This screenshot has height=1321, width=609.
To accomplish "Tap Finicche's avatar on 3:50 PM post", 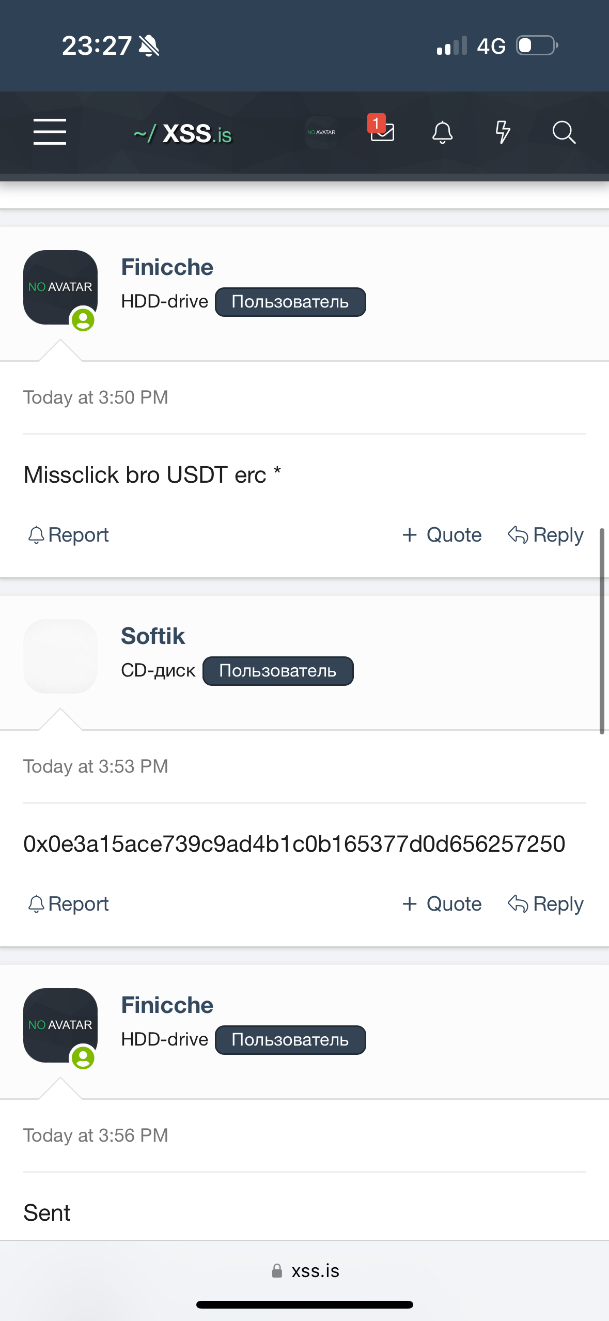I will [x=60, y=287].
